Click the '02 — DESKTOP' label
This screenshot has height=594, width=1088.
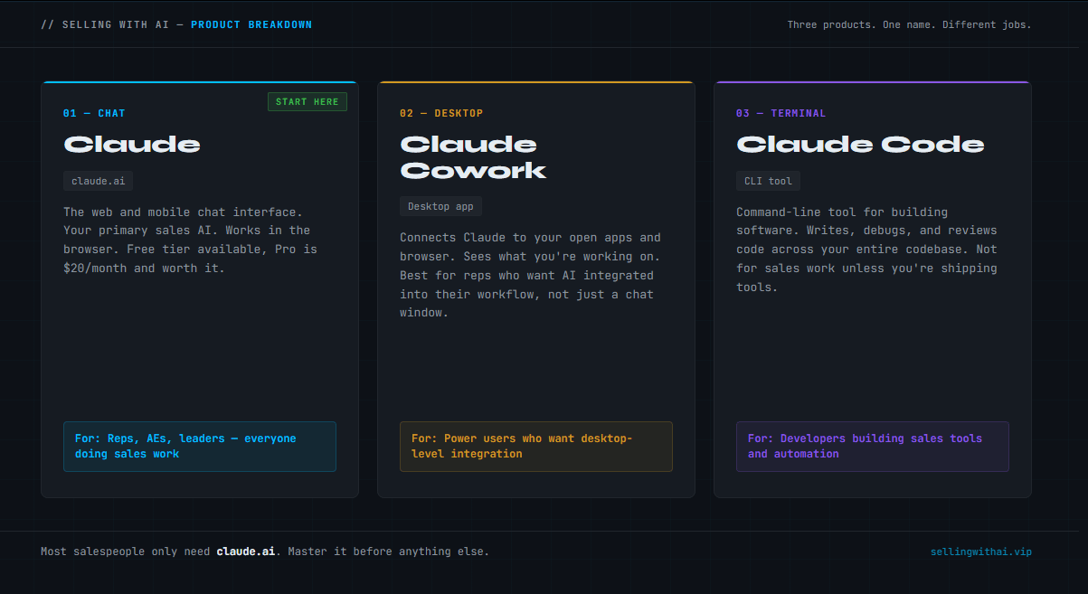441,113
